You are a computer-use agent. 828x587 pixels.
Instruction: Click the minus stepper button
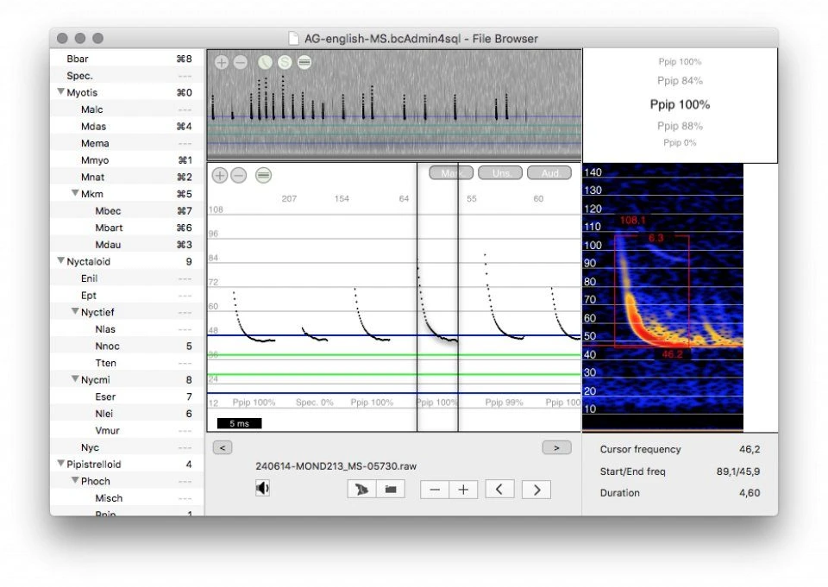pos(435,490)
